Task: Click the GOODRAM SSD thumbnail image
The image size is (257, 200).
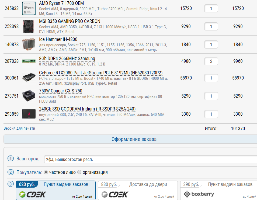Action: [29, 114]
